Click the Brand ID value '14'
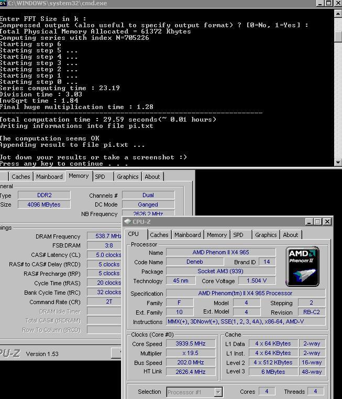This screenshot has height=399, width=342. pos(267,262)
